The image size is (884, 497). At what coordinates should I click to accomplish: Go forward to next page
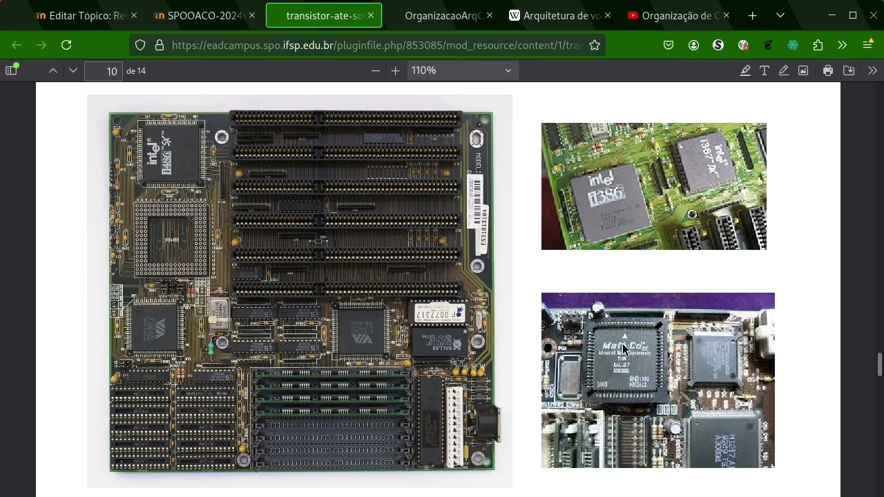coord(41,45)
